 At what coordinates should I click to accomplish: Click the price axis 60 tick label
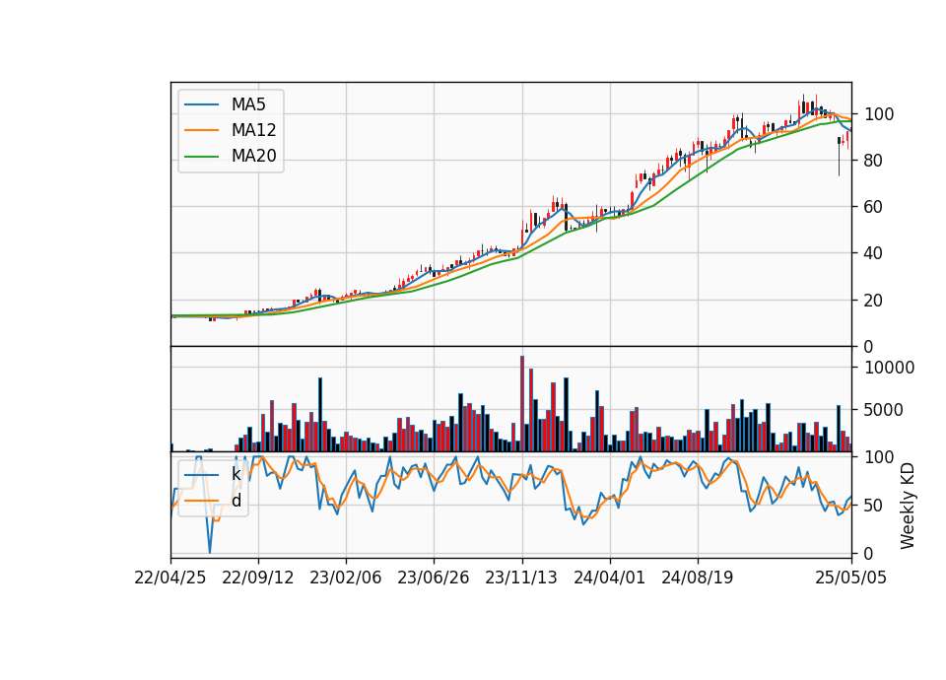coord(874,207)
